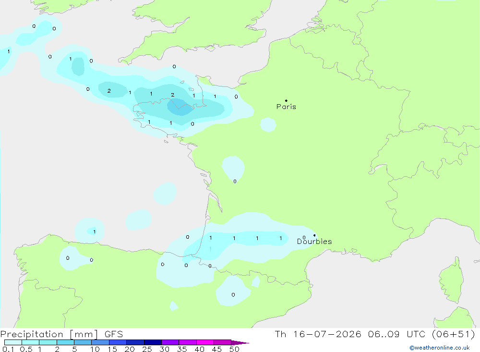
Task: Click the "20" legend scale label
Action: [130, 349]
